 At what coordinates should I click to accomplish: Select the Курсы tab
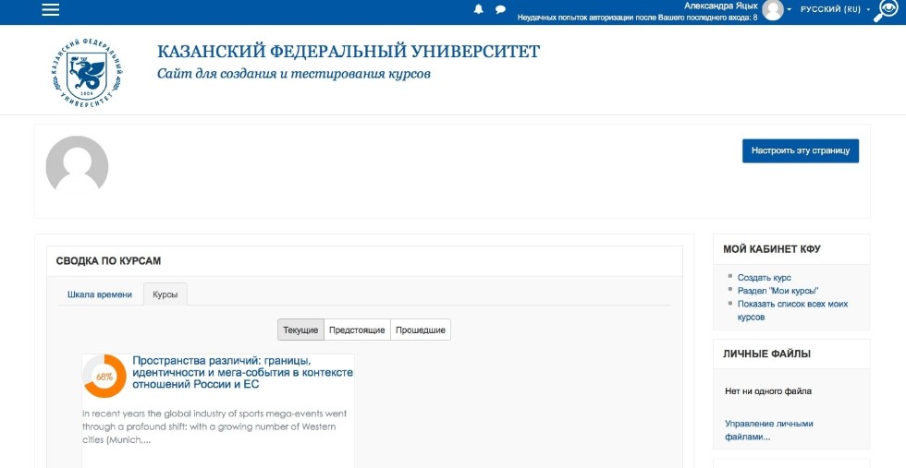point(165,294)
